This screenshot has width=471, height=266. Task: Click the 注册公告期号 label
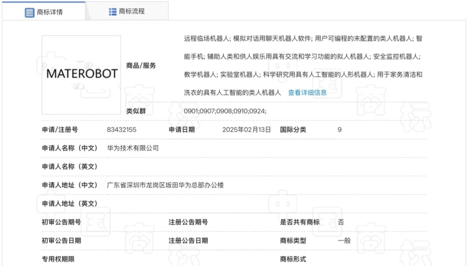pos(188,222)
